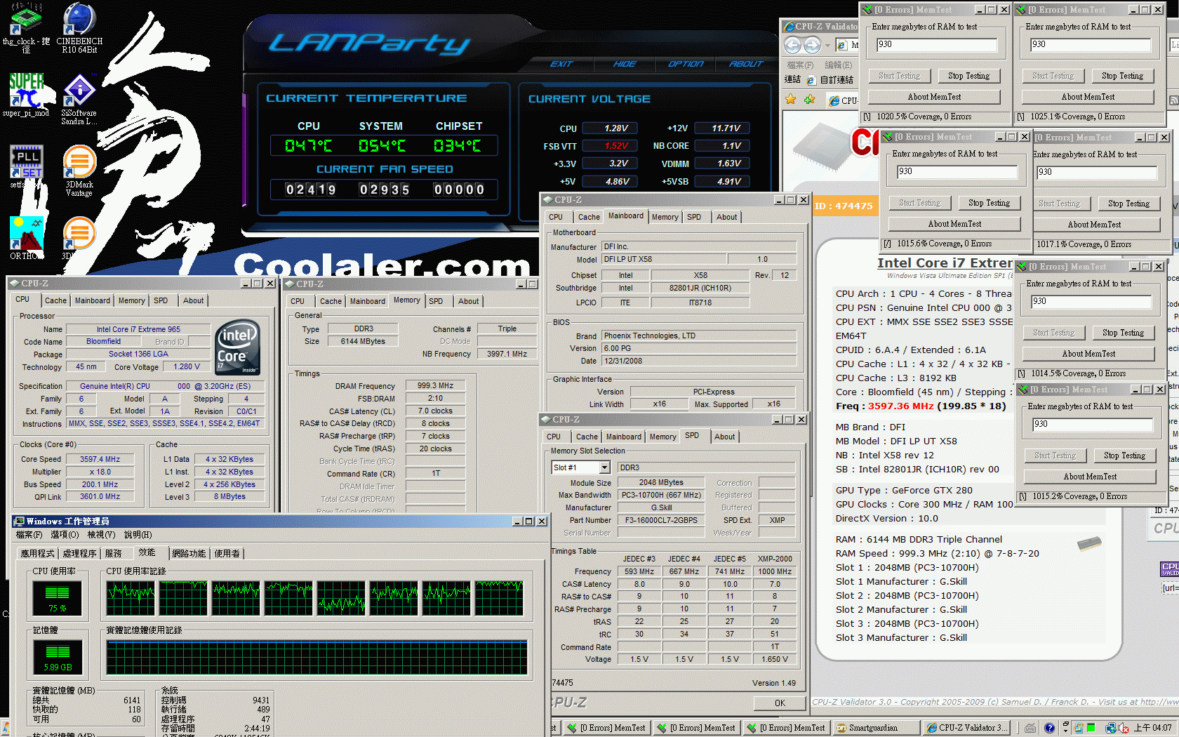Viewport: 1179px width, 737px height.
Task: Click OPTION in the LANParty monitor
Action: 685,64
